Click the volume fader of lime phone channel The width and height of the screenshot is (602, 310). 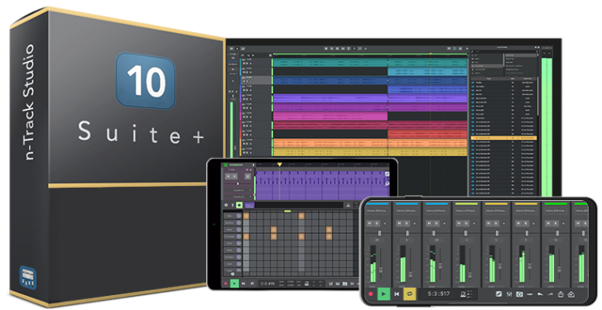470,275
